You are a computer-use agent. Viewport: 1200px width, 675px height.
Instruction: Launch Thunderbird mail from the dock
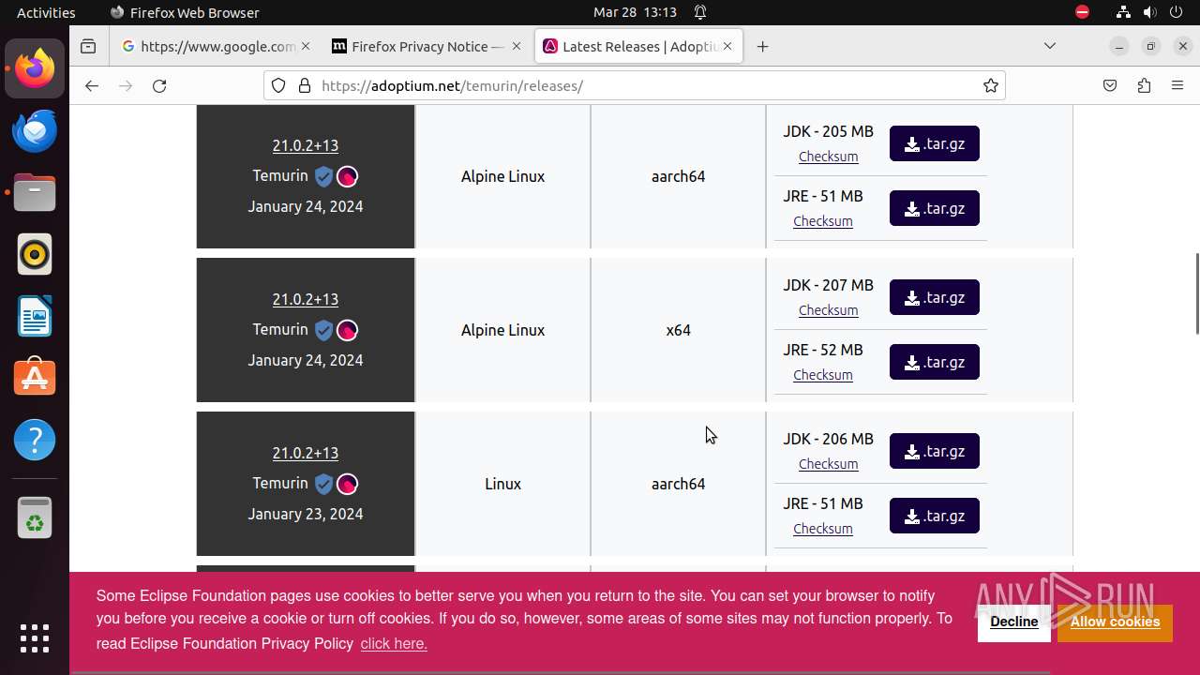point(35,130)
